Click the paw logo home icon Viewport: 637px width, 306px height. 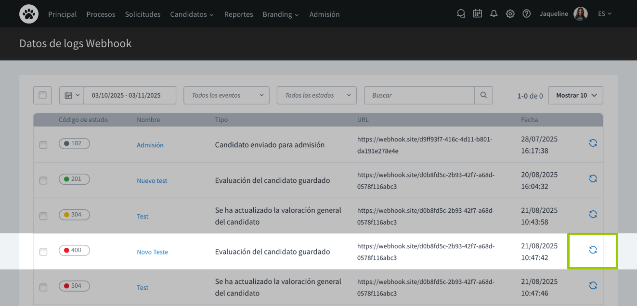[x=29, y=14]
